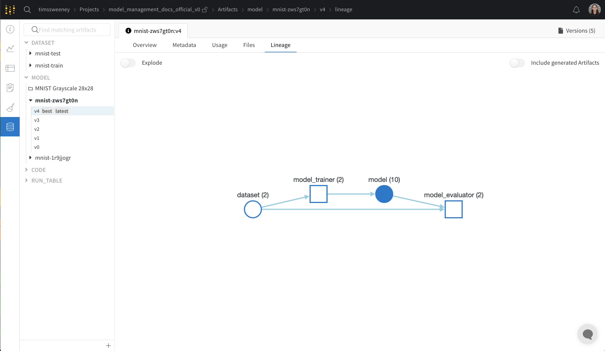The width and height of the screenshot is (605, 351).
Task: Expand the mnist-test dataset tree item
Action: tap(30, 53)
